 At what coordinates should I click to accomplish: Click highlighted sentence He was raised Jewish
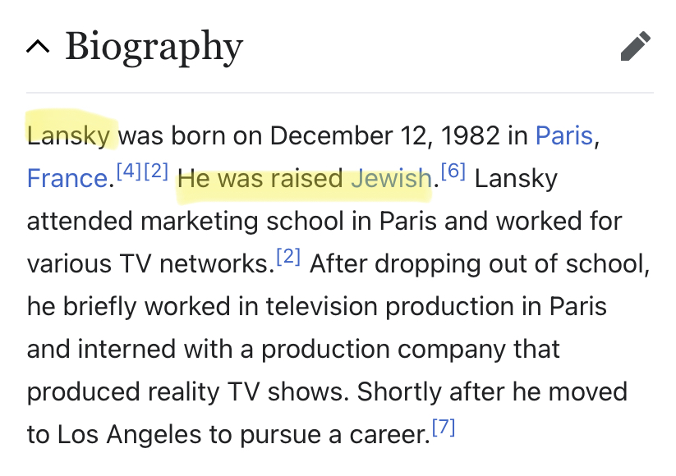click(305, 178)
